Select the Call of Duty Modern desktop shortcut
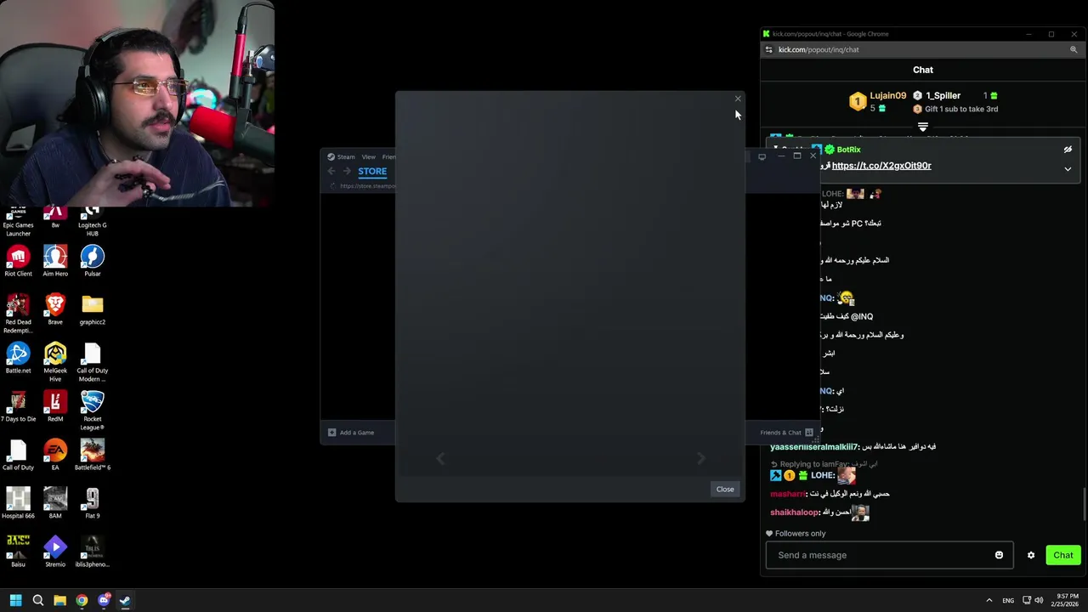This screenshot has width=1088, height=612. [93, 363]
